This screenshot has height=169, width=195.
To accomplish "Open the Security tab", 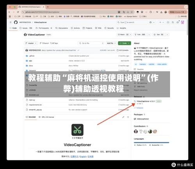I will [x=109, y=28].
